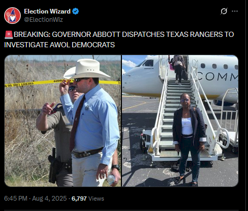Click the COMM lettering on the airplane
Screen dimensions: 248x211
tap(218, 76)
